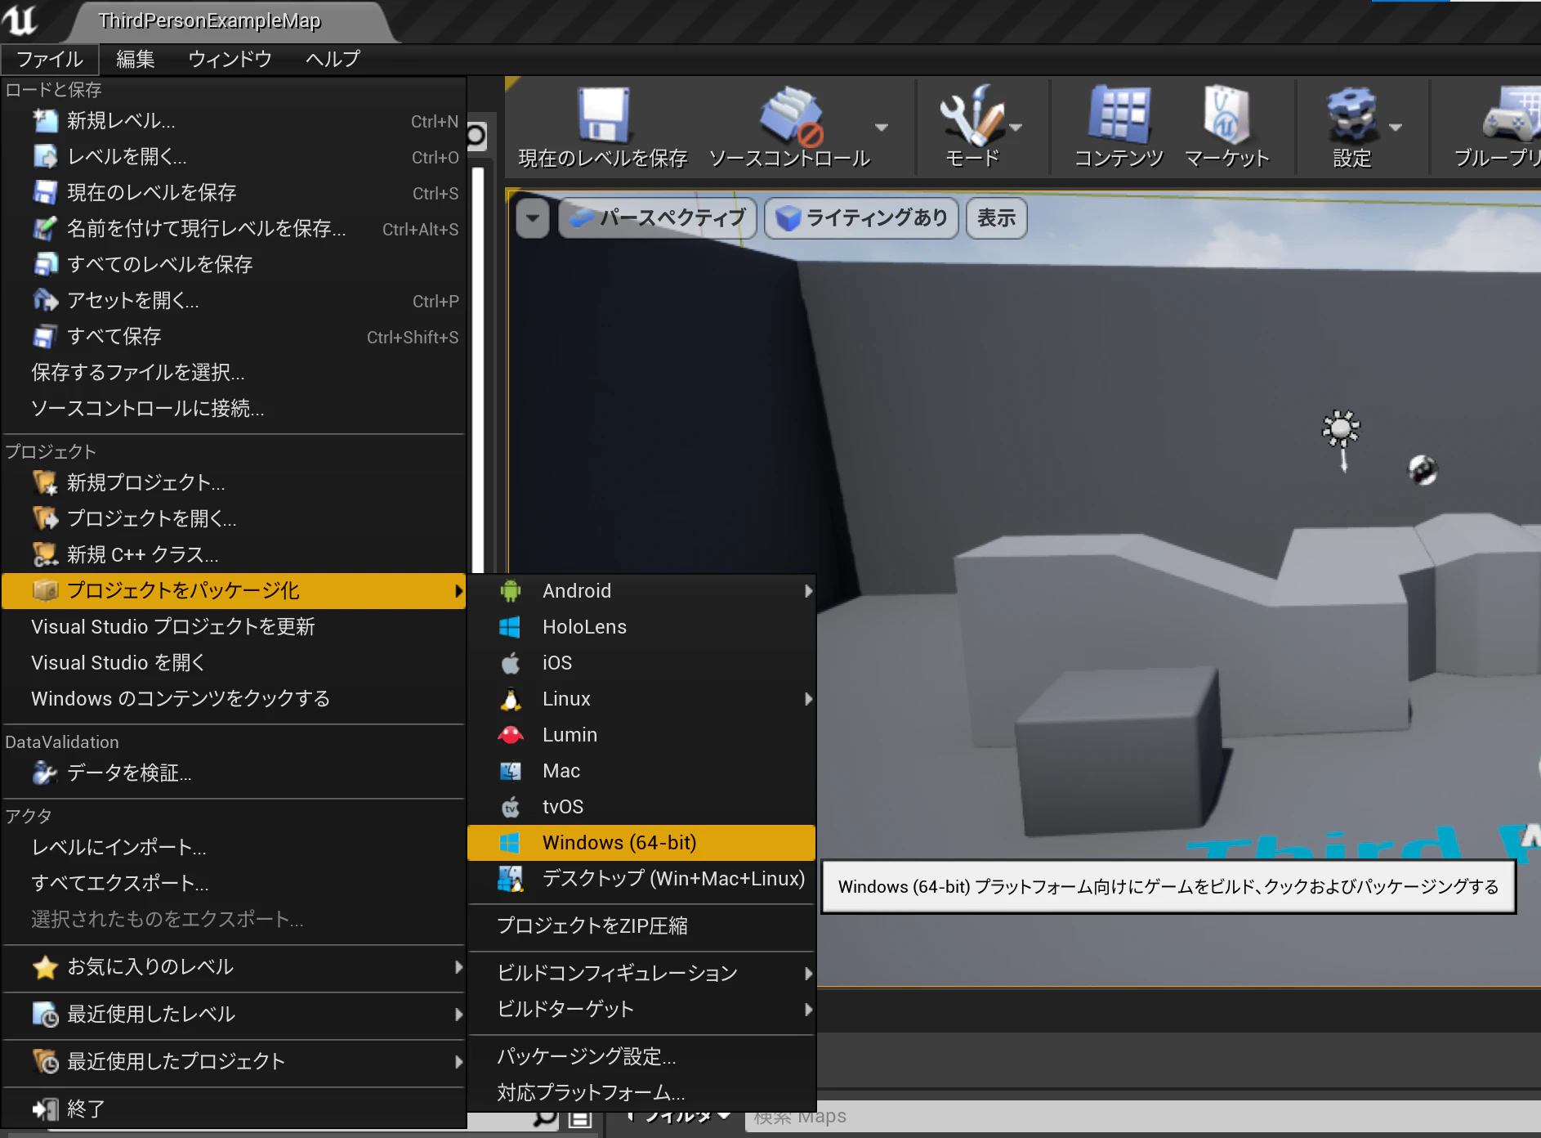1541x1138 pixels.
Task: Select the HoloLens packaging platform
Action: tap(641, 627)
